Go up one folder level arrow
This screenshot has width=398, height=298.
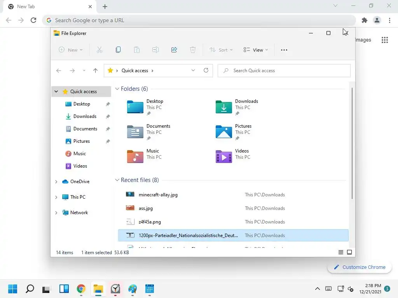click(95, 71)
